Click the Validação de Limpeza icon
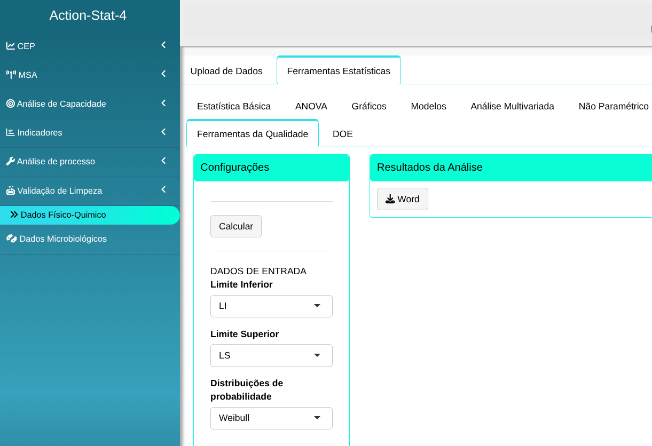 click(11, 190)
